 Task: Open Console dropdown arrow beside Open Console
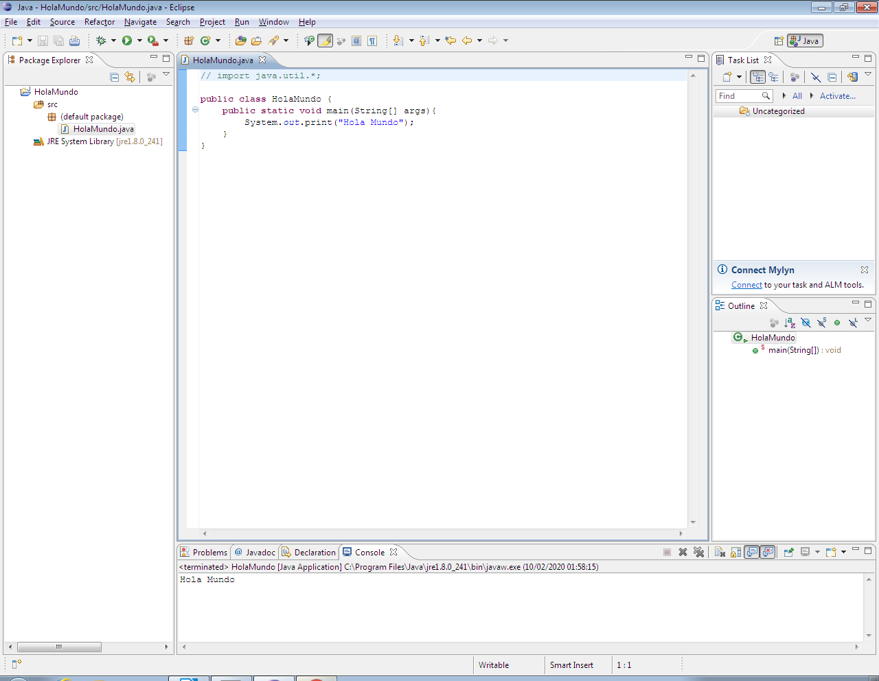843,552
